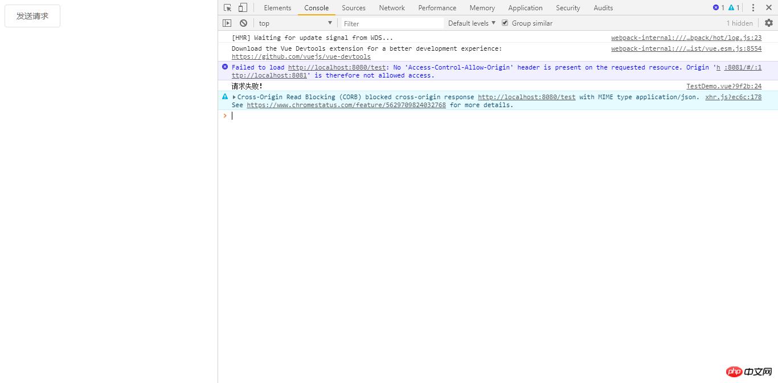Open DevTools settings via the gear icon
The image size is (778, 383).
(x=769, y=23)
